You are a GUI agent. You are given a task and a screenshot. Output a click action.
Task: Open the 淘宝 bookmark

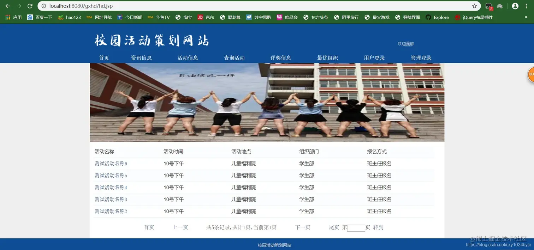(183, 17)
